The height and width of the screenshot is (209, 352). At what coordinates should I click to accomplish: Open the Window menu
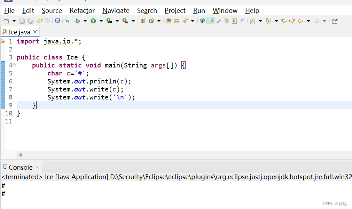225,10
